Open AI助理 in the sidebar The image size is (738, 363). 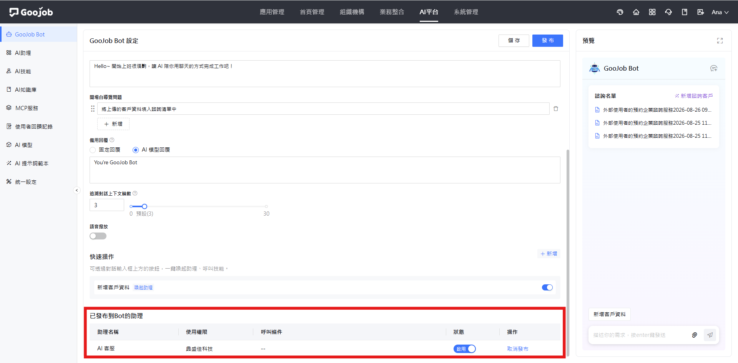click(38, 53)
